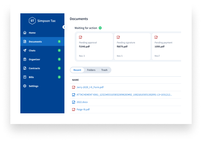The image size is (202, 142).
Task: Click the Settings gear icon
Action: point(25,86)
